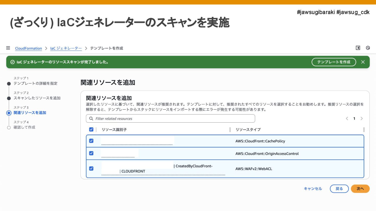Click the 戻る back button

point(339,189)
